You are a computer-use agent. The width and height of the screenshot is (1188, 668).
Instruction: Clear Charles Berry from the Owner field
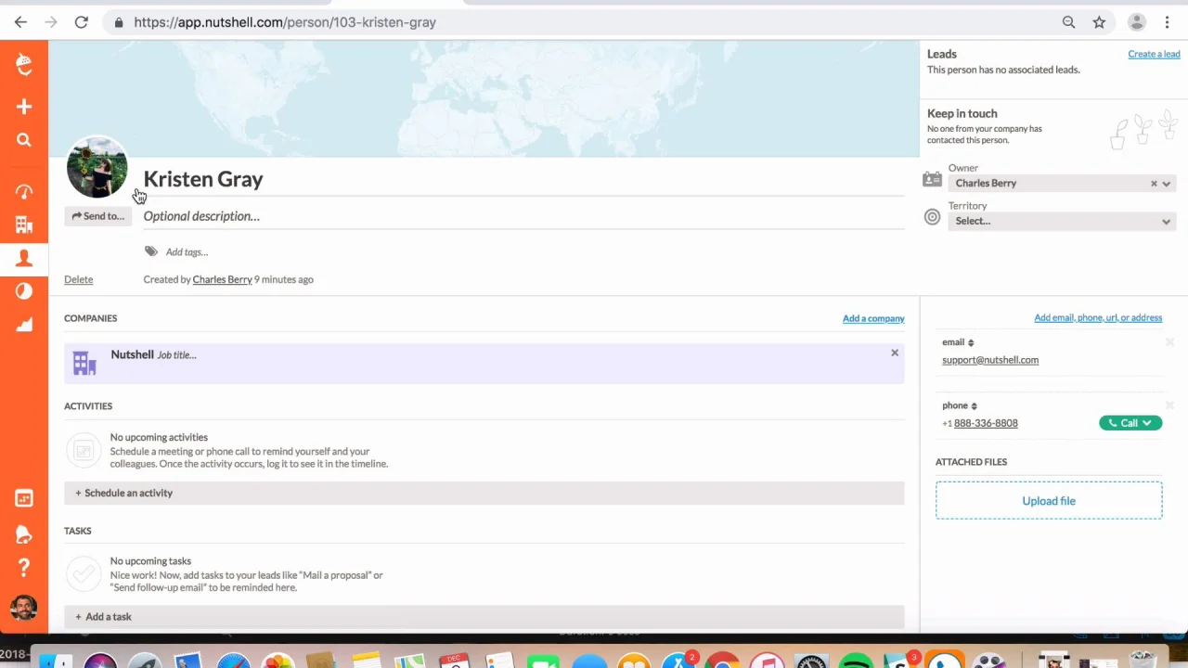[x=1154, y=184]
